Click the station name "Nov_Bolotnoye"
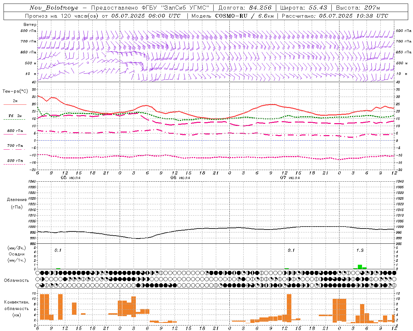This screenshot has height=331, width=413. (54, 8)
